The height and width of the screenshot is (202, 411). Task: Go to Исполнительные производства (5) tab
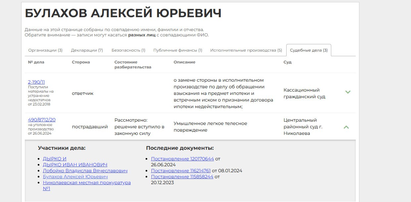point(246,50)
